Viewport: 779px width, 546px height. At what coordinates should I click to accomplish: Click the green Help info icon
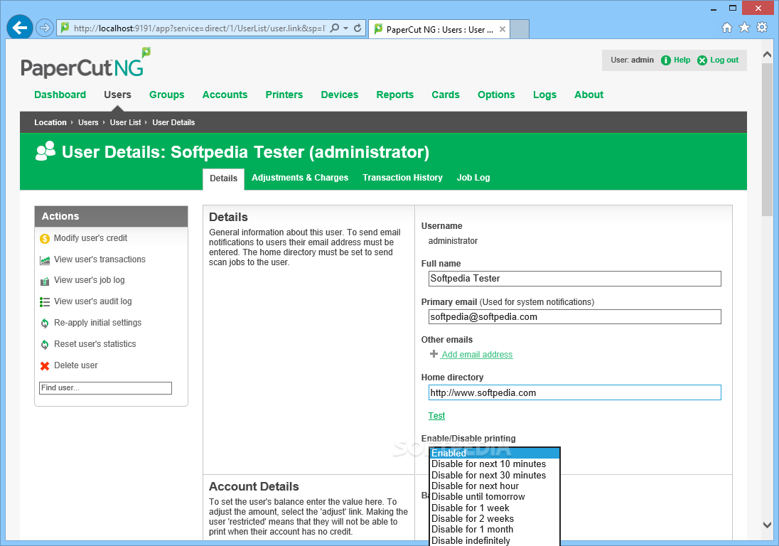click(666, 60)
